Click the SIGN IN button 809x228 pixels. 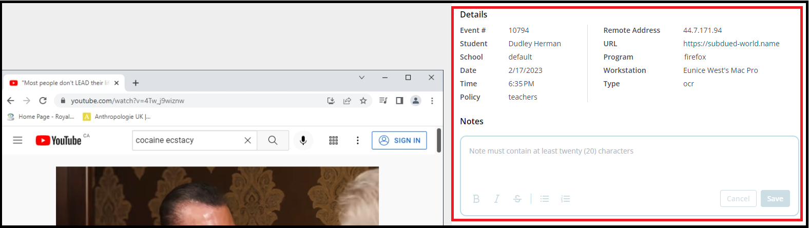click(x=399, y=140)
